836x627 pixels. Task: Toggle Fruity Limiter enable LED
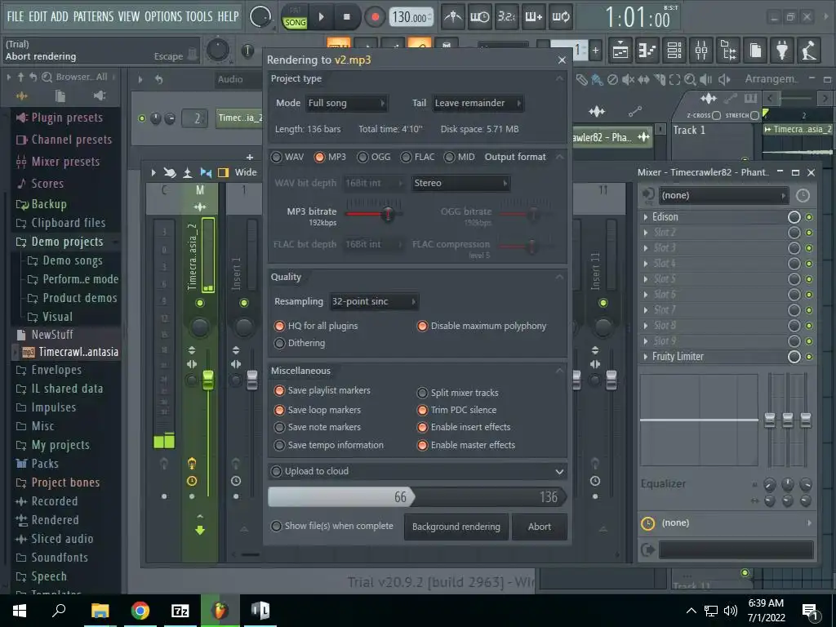point(809,357)
